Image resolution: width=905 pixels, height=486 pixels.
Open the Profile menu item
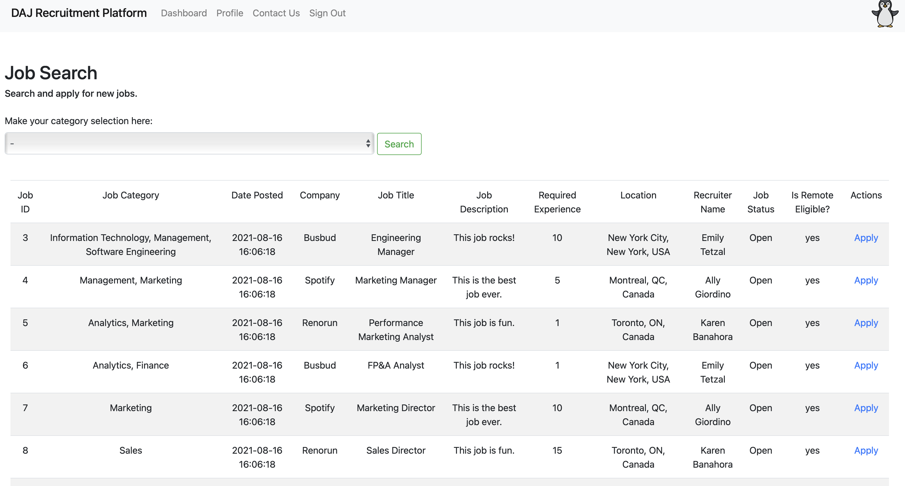[x=230, y=13]
